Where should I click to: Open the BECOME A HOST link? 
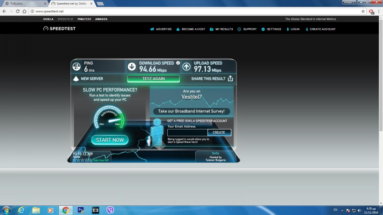[x=193, y=29]
